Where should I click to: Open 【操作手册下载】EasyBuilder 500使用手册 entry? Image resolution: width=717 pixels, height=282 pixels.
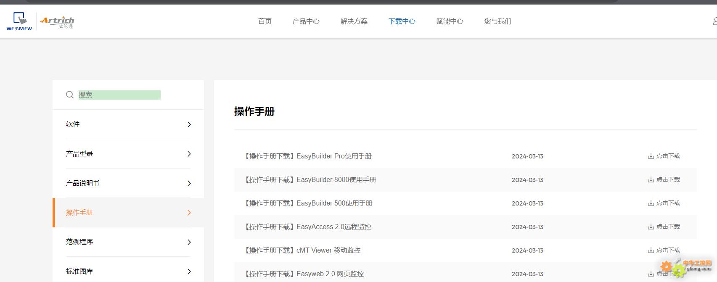(308, 203)
